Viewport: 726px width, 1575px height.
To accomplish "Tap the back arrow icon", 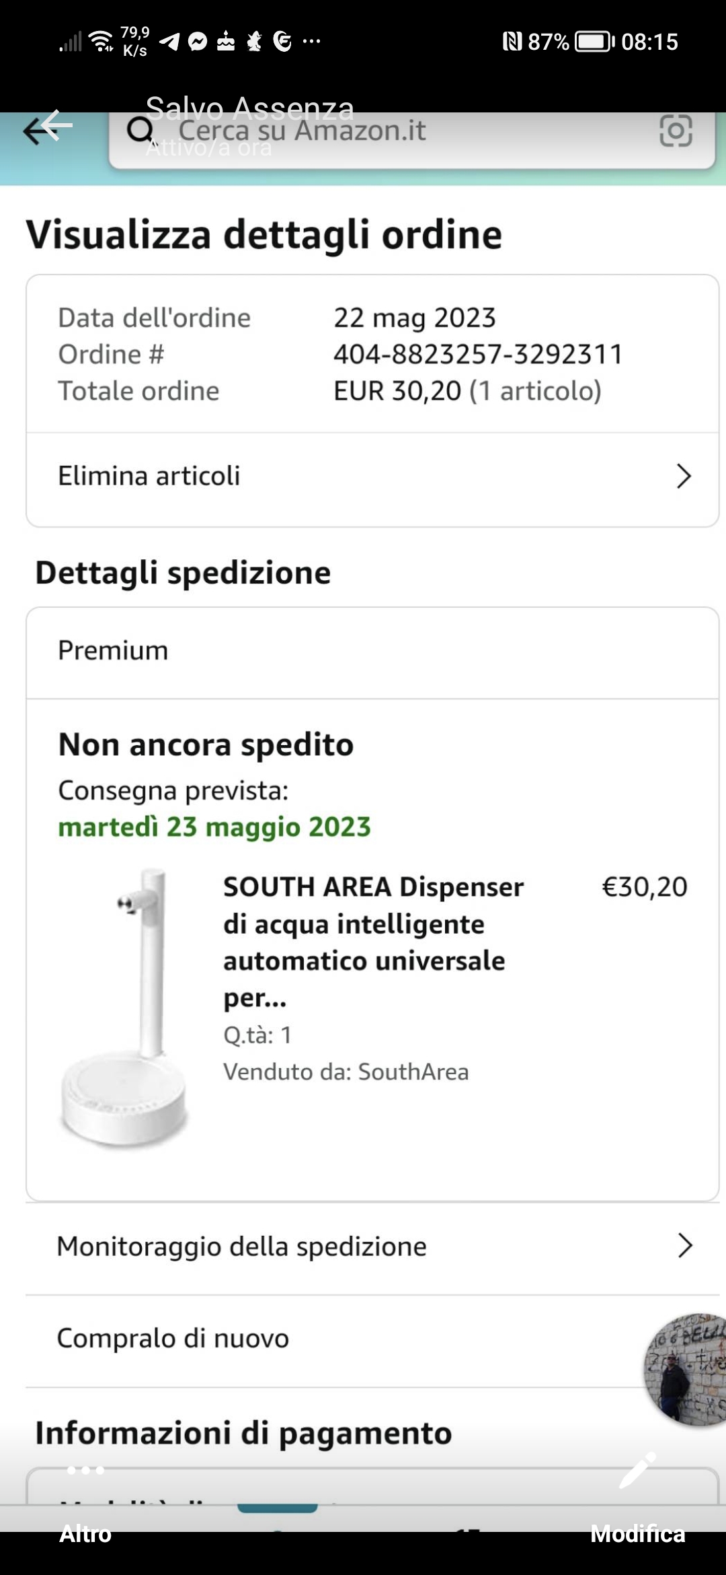I will click(x=47, y=128).
